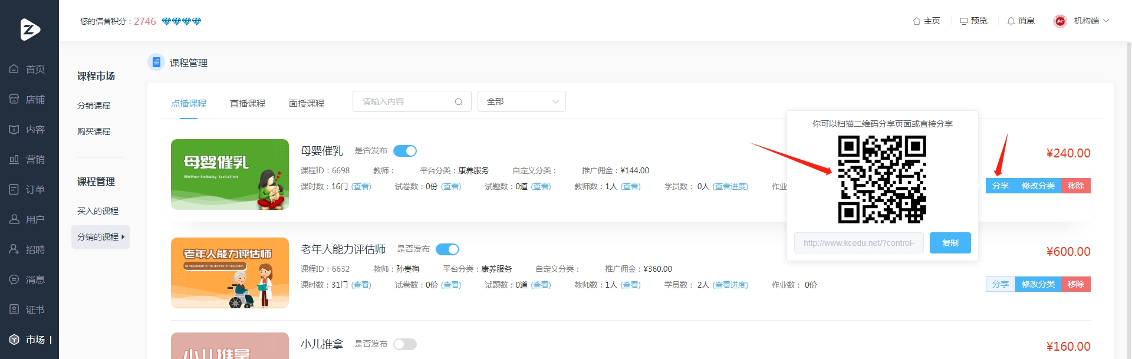Switch to the 直播课程 tab
This screenshot has height=359, width=1132.
[248, 103]
